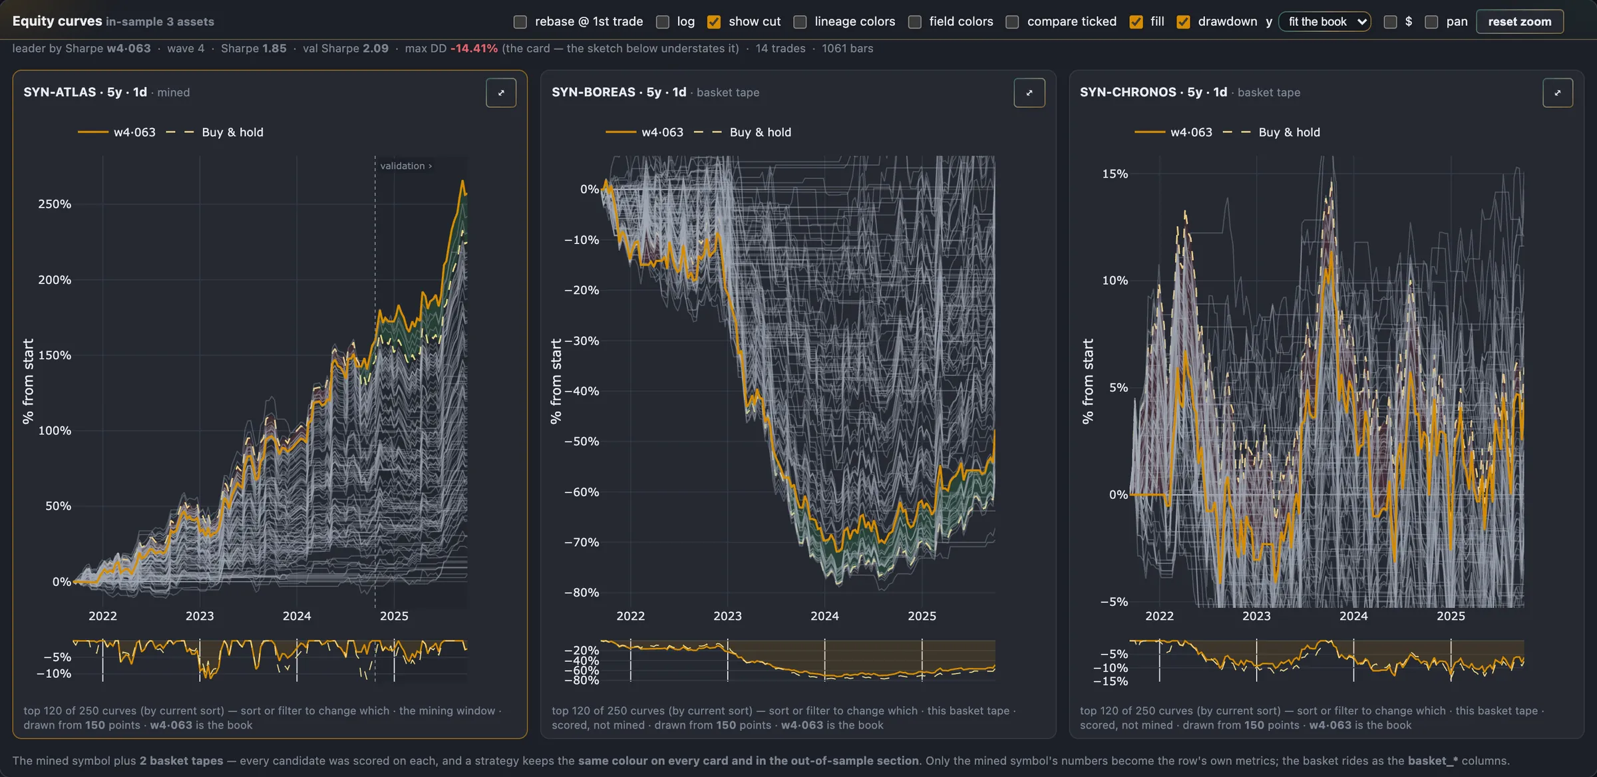Click the SYN-CHRONOS drawdown mini chart

tap(1327, 660)
